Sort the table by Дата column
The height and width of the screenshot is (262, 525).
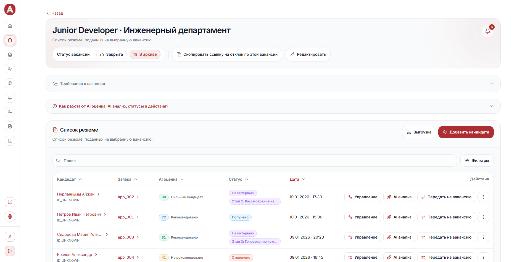(297, 179)
